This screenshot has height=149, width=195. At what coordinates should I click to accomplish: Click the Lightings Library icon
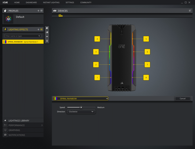(x=5, y=120)
